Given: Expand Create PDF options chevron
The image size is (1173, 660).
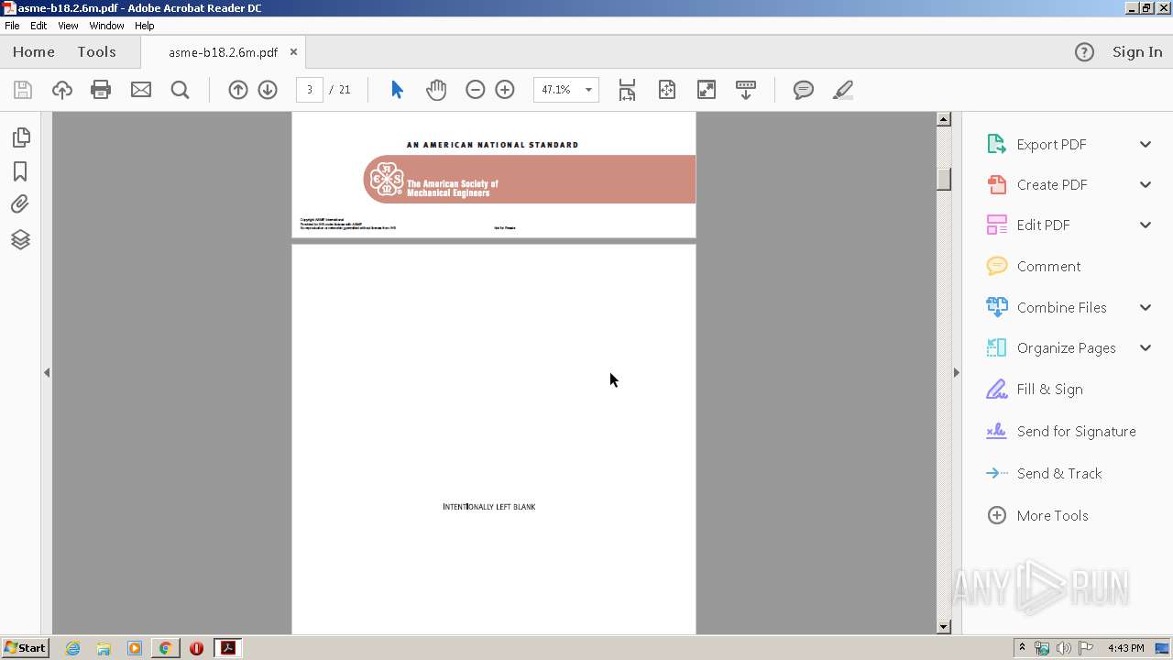Looking at the screenshot, I should tap(1146, 185).
